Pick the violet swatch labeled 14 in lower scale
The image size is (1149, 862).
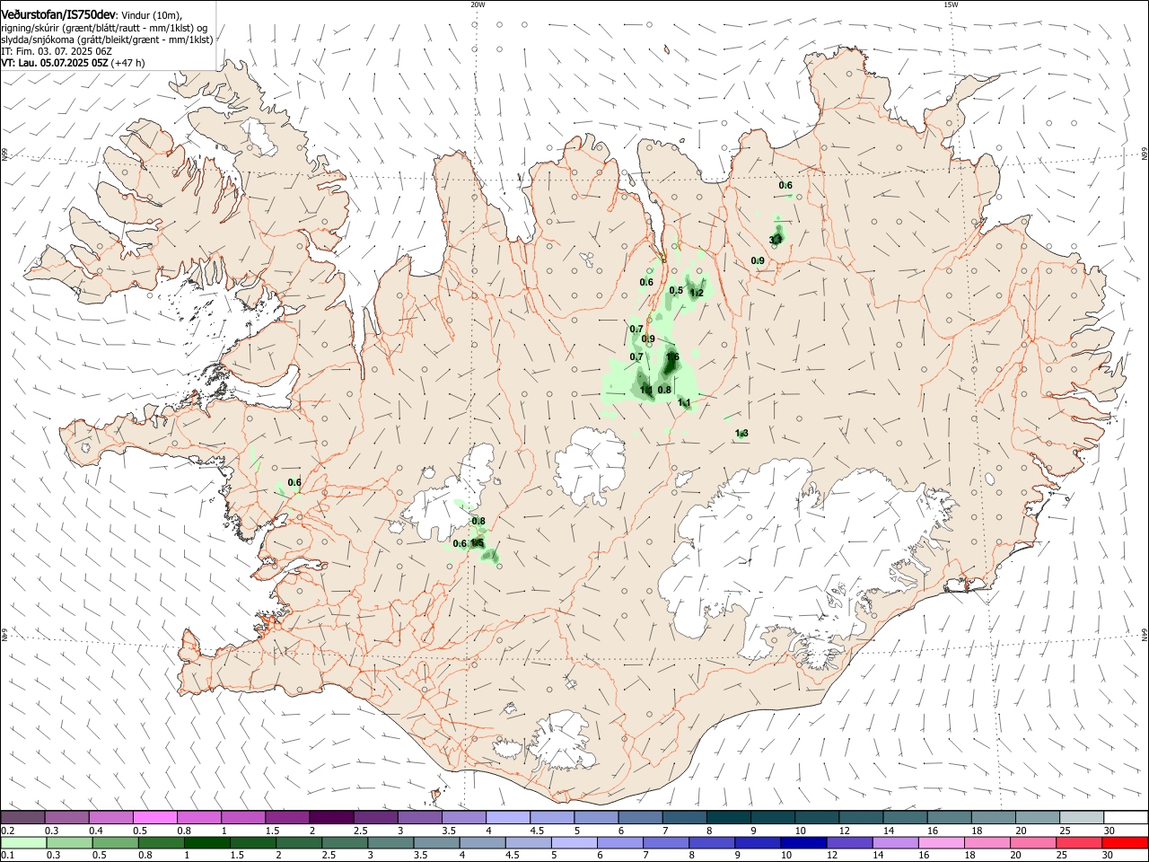(x=894, y=842)
